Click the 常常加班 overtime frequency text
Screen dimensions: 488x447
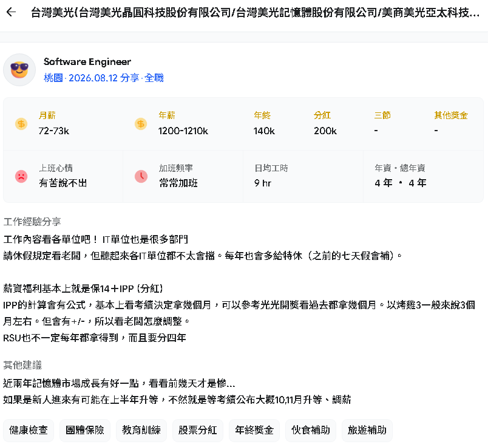178,183
